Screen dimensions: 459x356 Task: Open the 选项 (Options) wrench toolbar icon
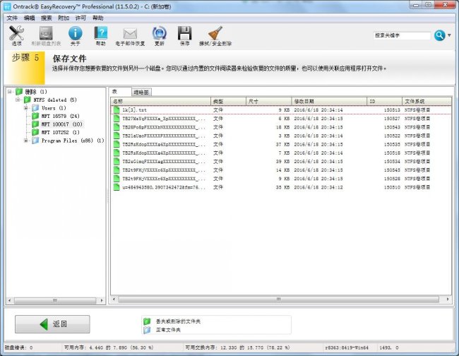(16, 32)
